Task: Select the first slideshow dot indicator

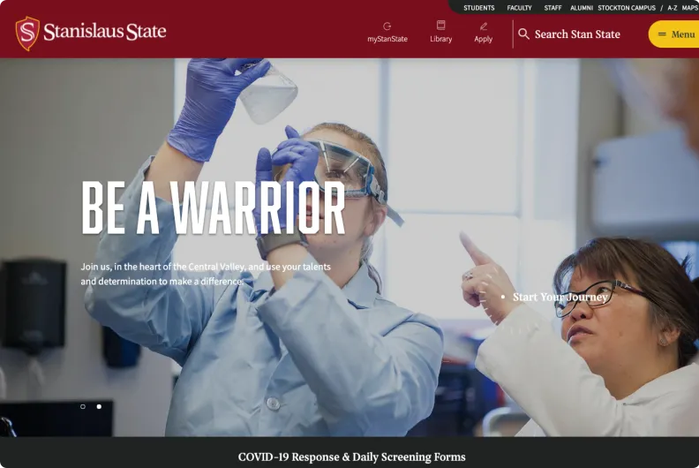Action: pos(83,406)
